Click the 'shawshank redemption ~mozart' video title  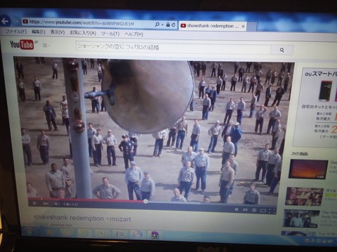pos(82,218)
